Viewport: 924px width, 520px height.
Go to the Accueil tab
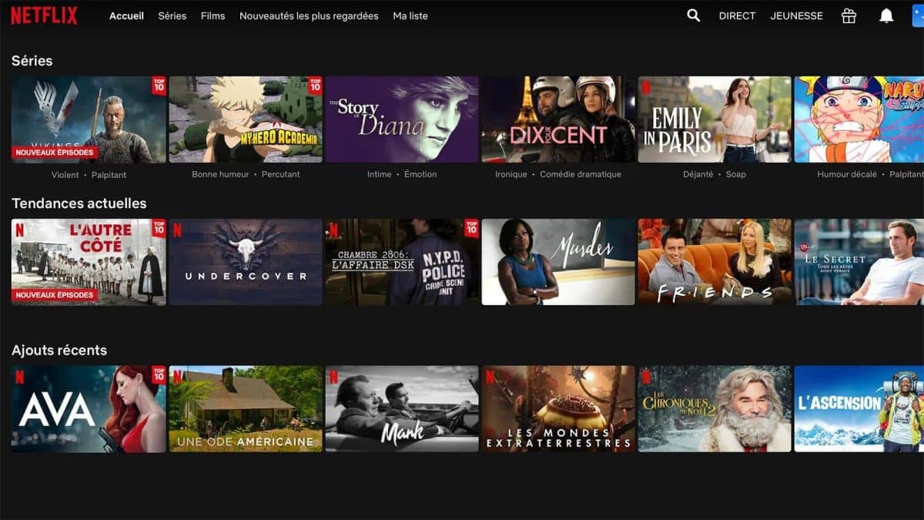[126, 15]
